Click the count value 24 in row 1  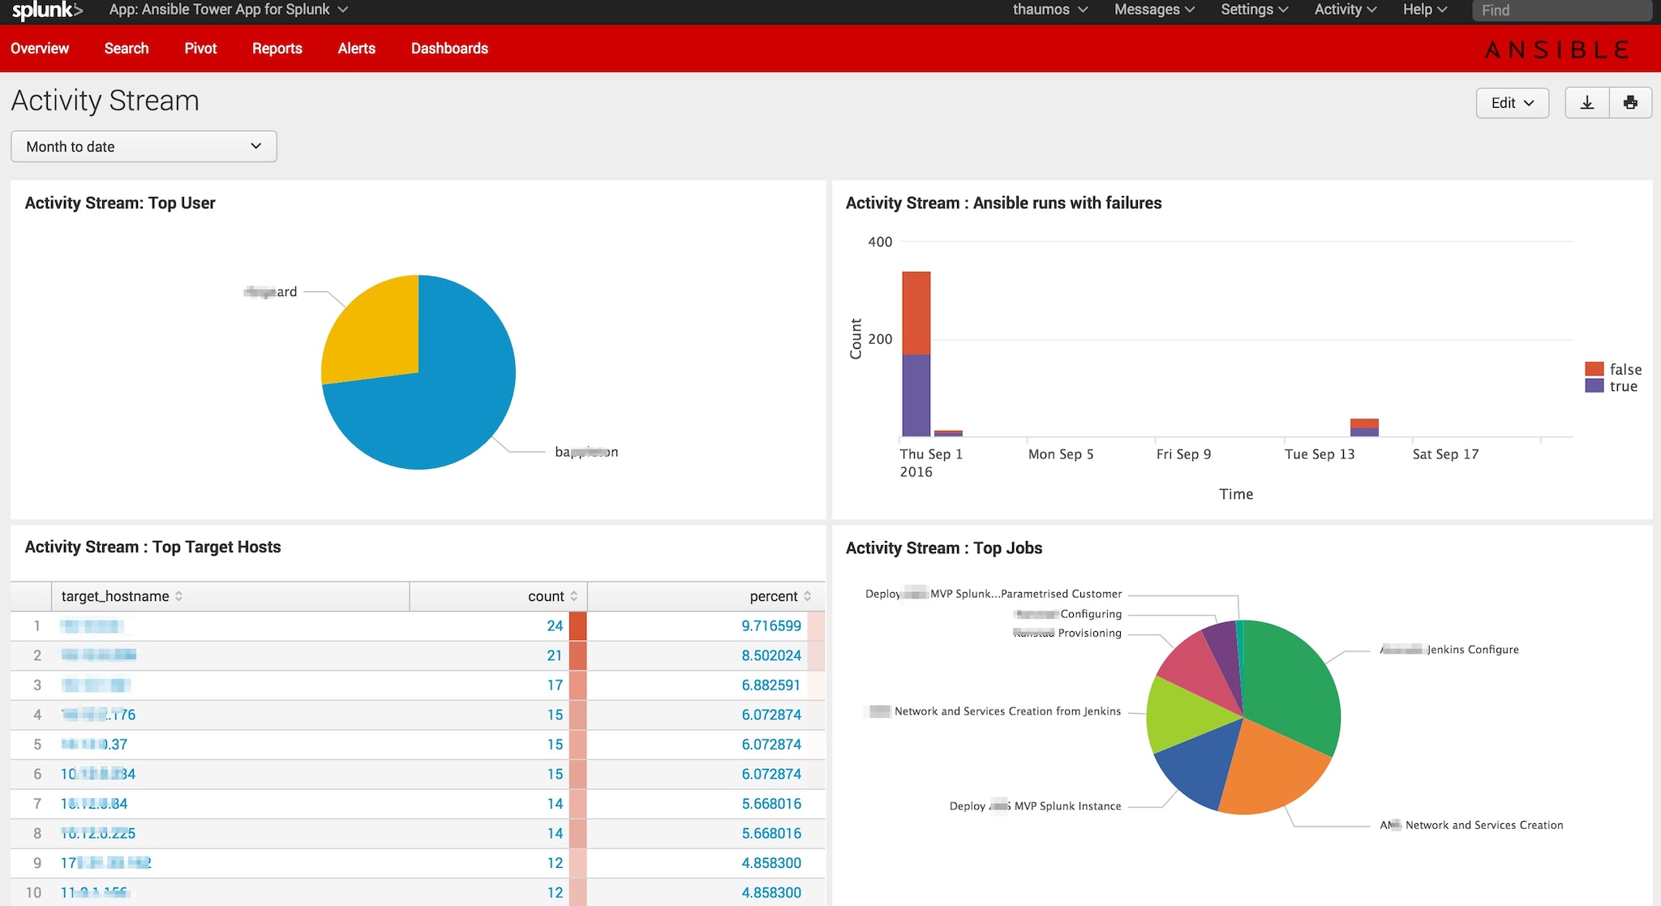pyautogui.click(x=555, y=626)
